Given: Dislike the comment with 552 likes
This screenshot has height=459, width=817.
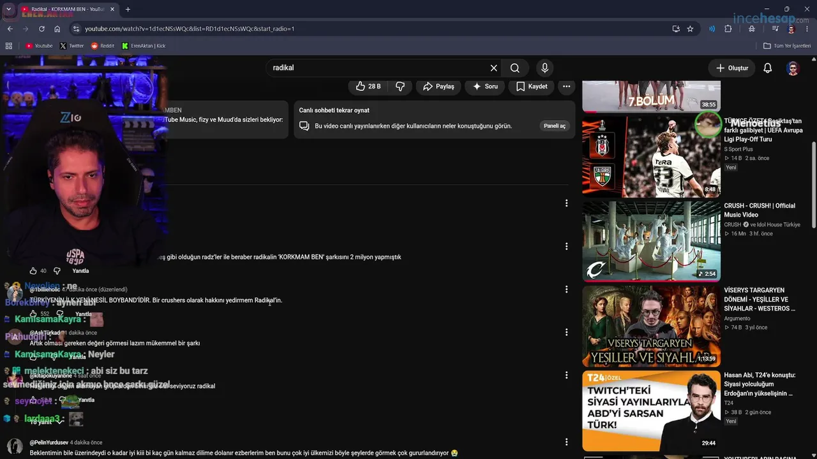Looking at the screenshot, I should (x=60, y=314).
